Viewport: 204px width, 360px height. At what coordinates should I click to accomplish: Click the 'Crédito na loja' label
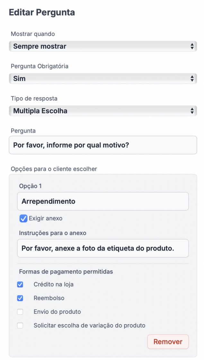click(54, 284)
